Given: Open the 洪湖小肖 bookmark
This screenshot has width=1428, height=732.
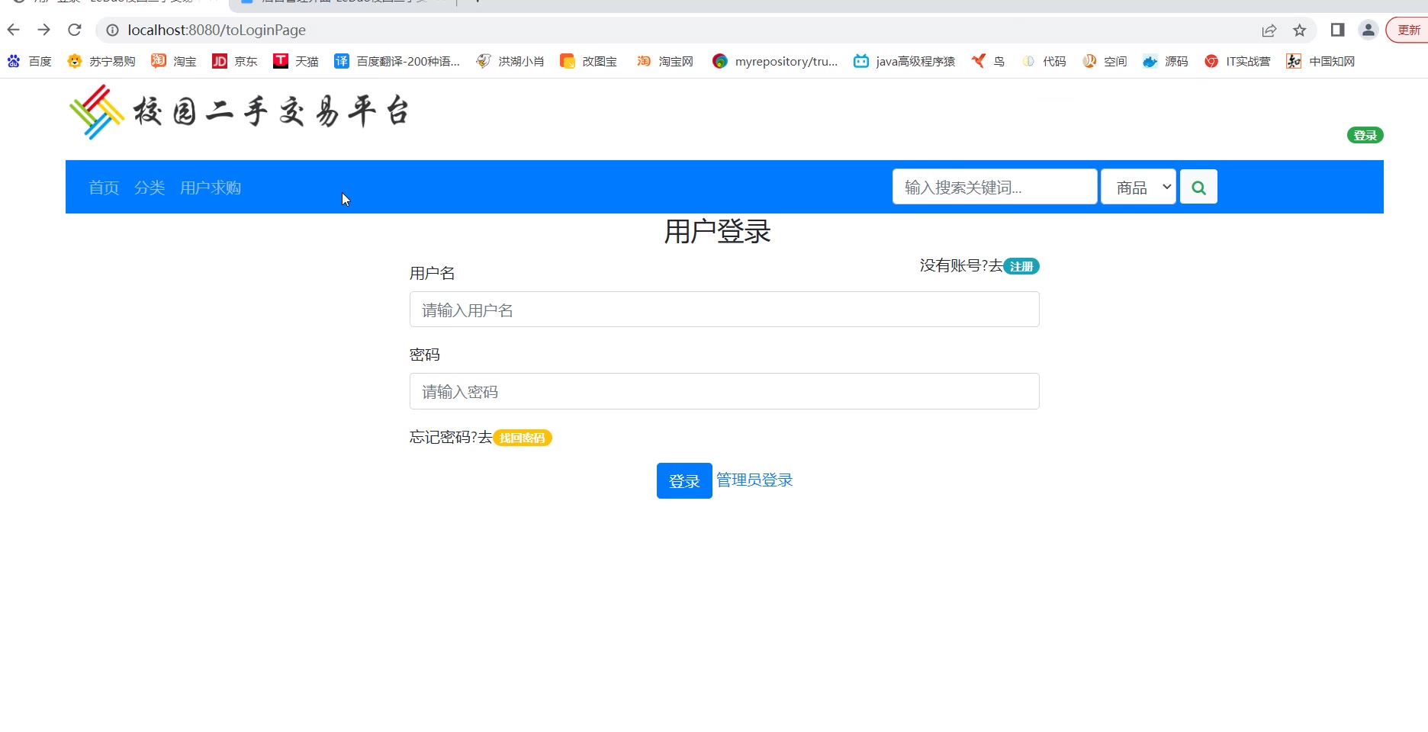Looking at the screenshot, I should (510, 61).
